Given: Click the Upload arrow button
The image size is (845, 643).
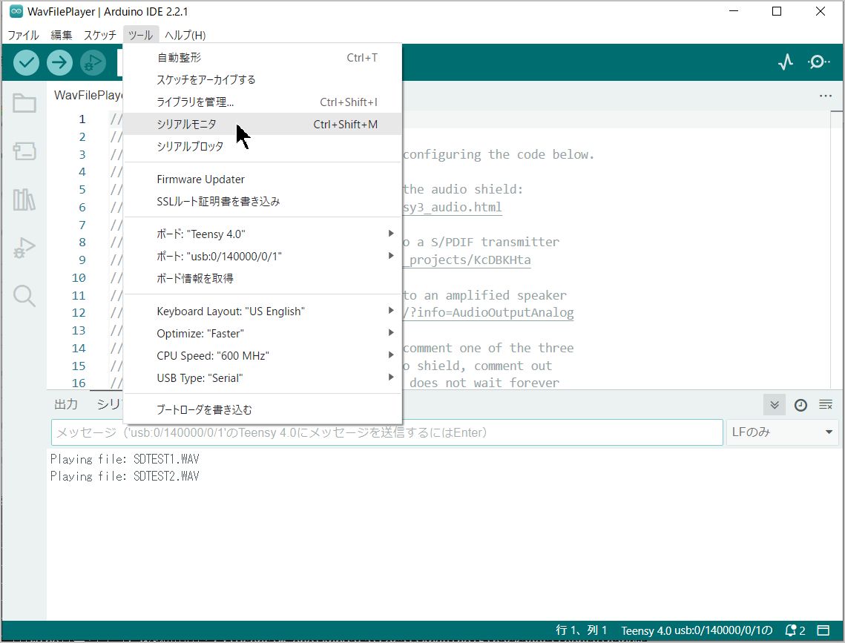Looking at the screenshot, I should [59, 62].
